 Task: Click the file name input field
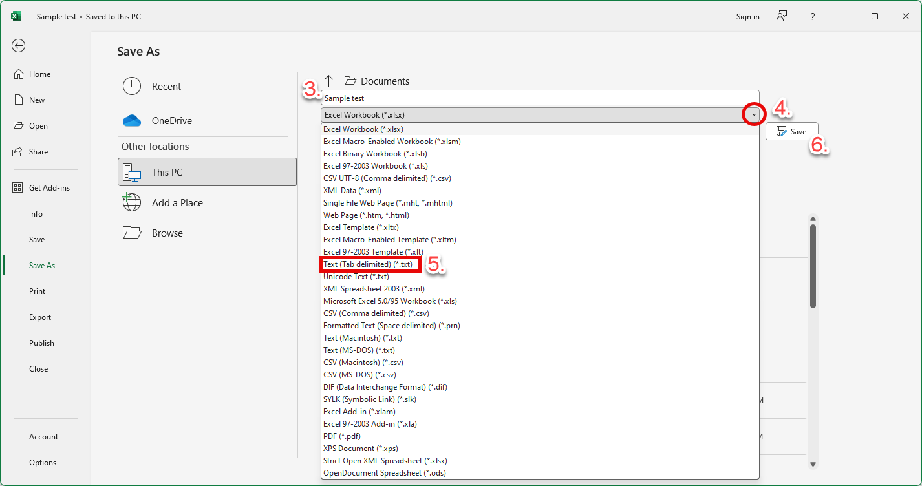540,98
